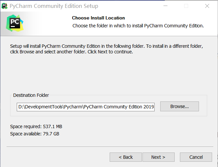Click the 'Choose the folder in which to install' subtitle

coord(138,26)
